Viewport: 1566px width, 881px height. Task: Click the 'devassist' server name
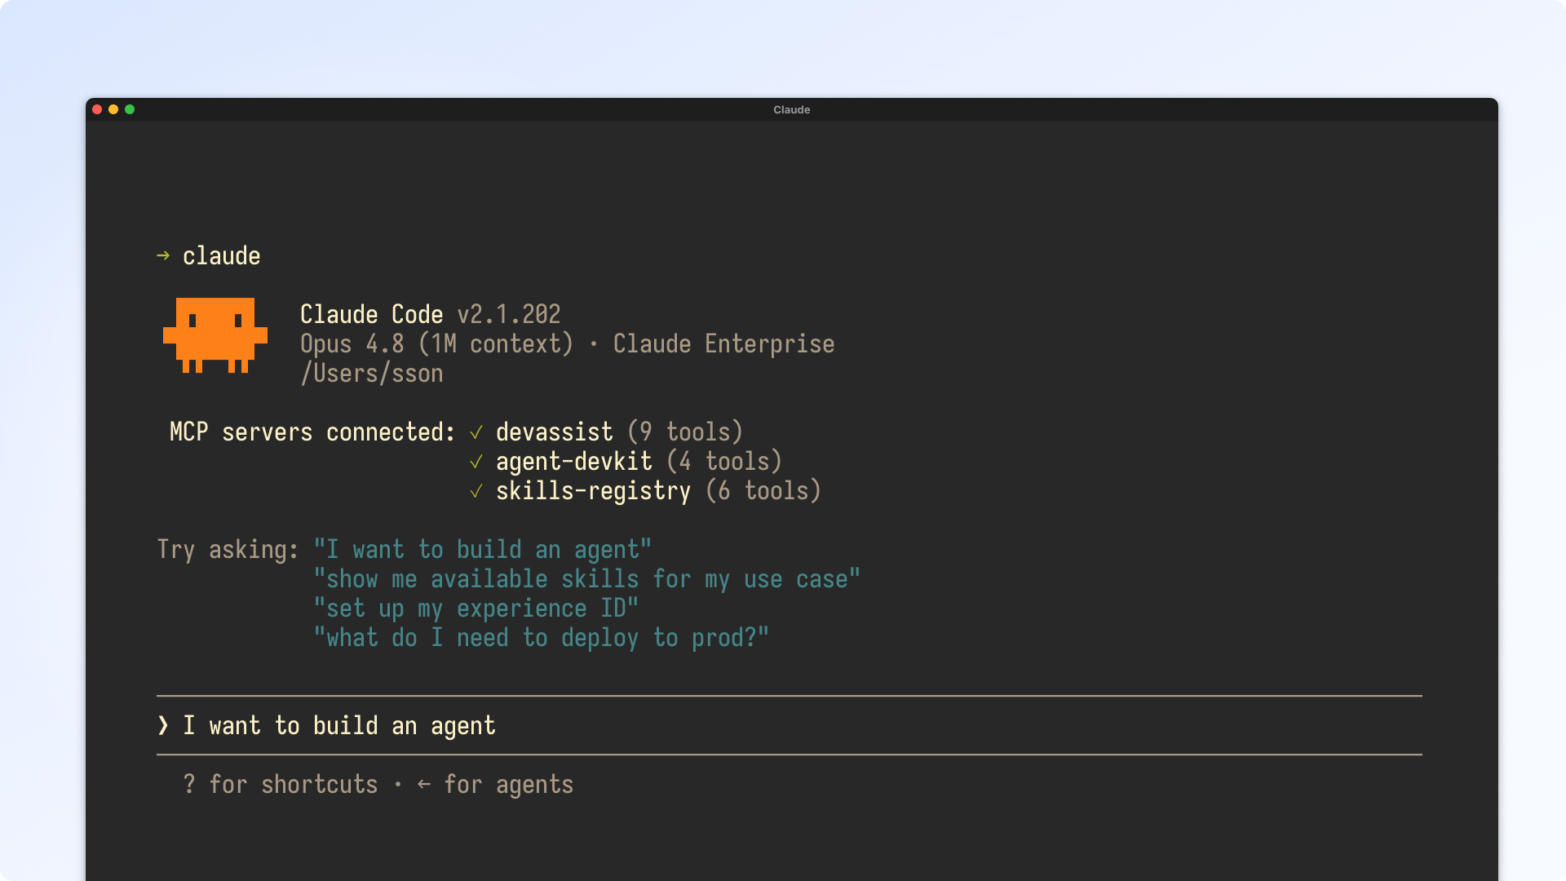click(x=555, y=432)
